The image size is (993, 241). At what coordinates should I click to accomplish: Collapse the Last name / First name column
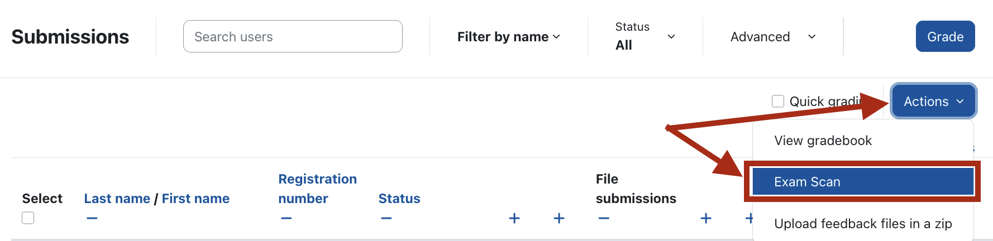[92, 218]
